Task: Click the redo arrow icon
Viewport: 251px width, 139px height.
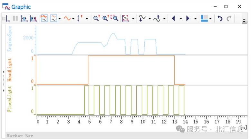Action: [229, 18]
